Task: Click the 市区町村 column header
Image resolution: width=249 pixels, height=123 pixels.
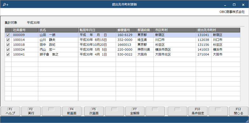Action: (x=175, y=30)
